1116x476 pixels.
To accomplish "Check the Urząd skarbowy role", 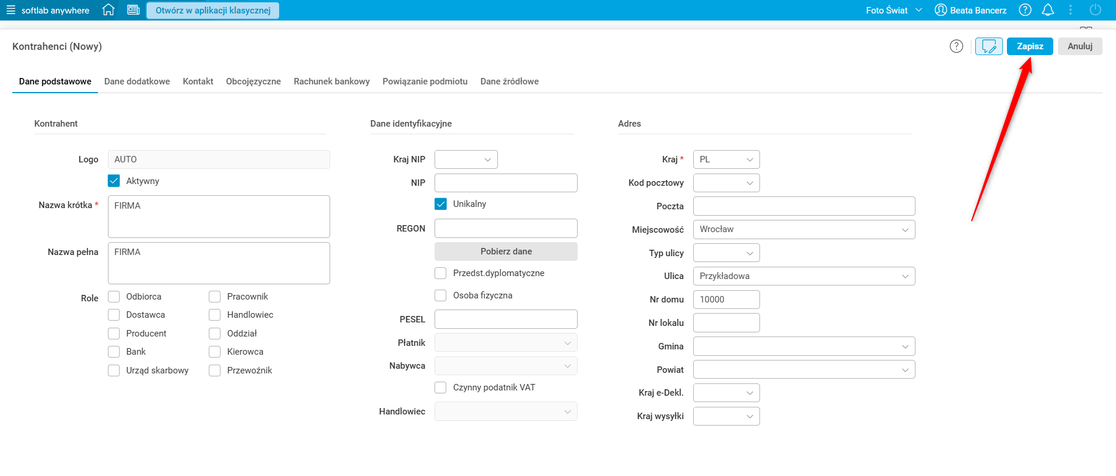I will pos(114,370).
